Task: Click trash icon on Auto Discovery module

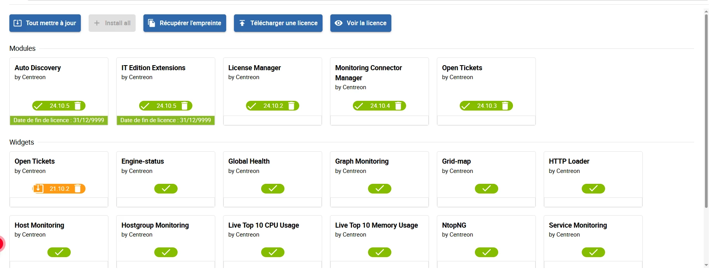Action: (78, 106)
